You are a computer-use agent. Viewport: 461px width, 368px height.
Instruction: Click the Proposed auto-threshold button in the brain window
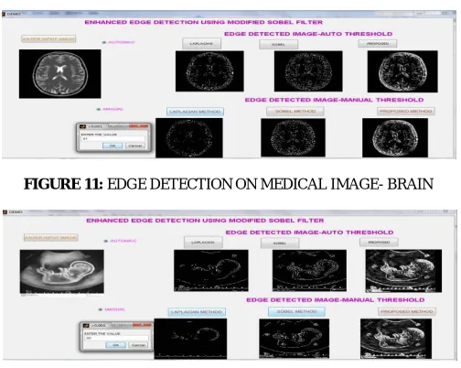[x=378, y=44]
